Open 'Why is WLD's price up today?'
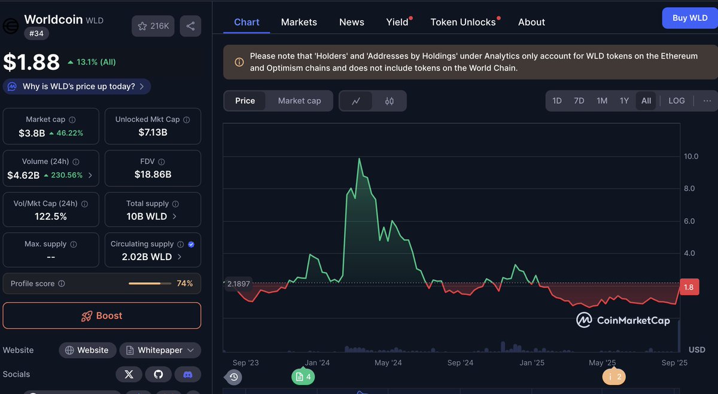Viewport: 718px width, 394px height. click(77, 86)
